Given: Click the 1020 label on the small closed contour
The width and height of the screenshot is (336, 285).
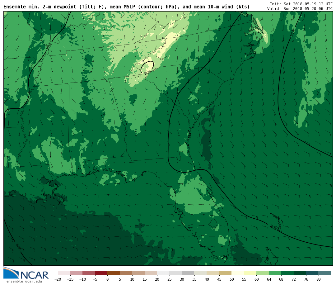Looking at the screenshot, I should click(147, 72).
